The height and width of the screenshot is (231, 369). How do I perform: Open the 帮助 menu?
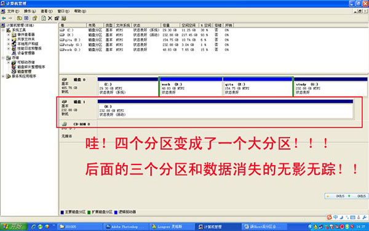80,11
